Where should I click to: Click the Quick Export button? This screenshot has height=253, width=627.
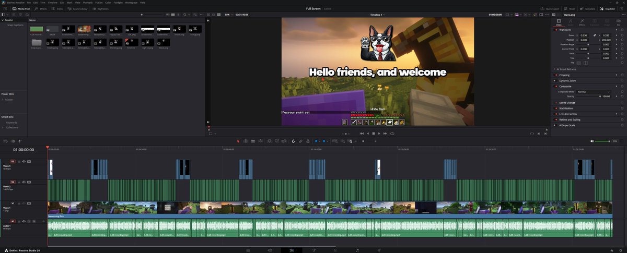point(550,9)
